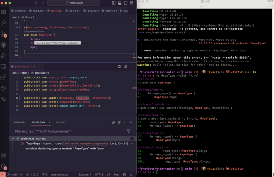This screenshot has height=177, width=274.
Task: Switch to the prelude editor tab in top group
Action: [55, 11]
